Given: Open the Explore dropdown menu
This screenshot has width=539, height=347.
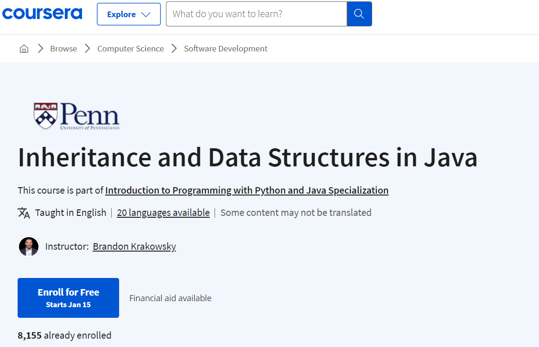Looking at the screenshot, I should coord(128,14).
